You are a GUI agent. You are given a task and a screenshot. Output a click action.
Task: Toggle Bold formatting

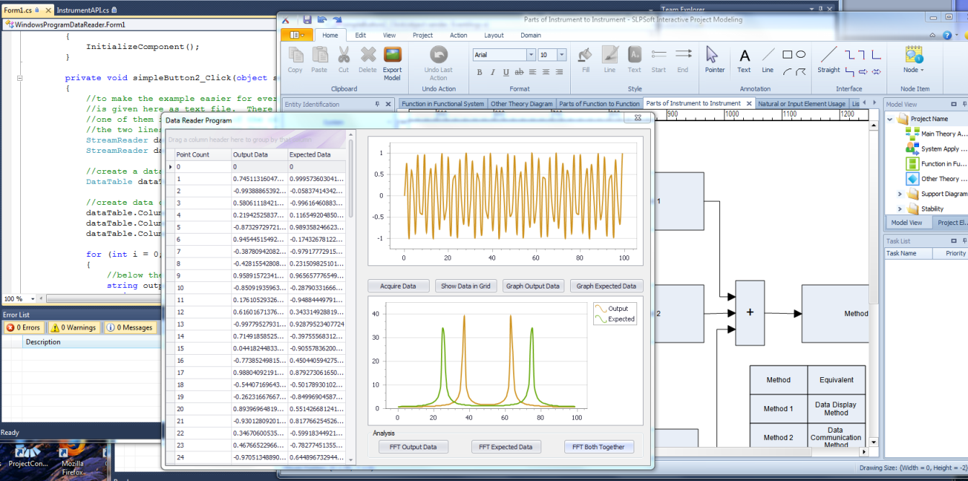[x=479, y=71]
